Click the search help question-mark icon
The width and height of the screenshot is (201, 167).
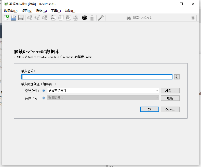193,18
